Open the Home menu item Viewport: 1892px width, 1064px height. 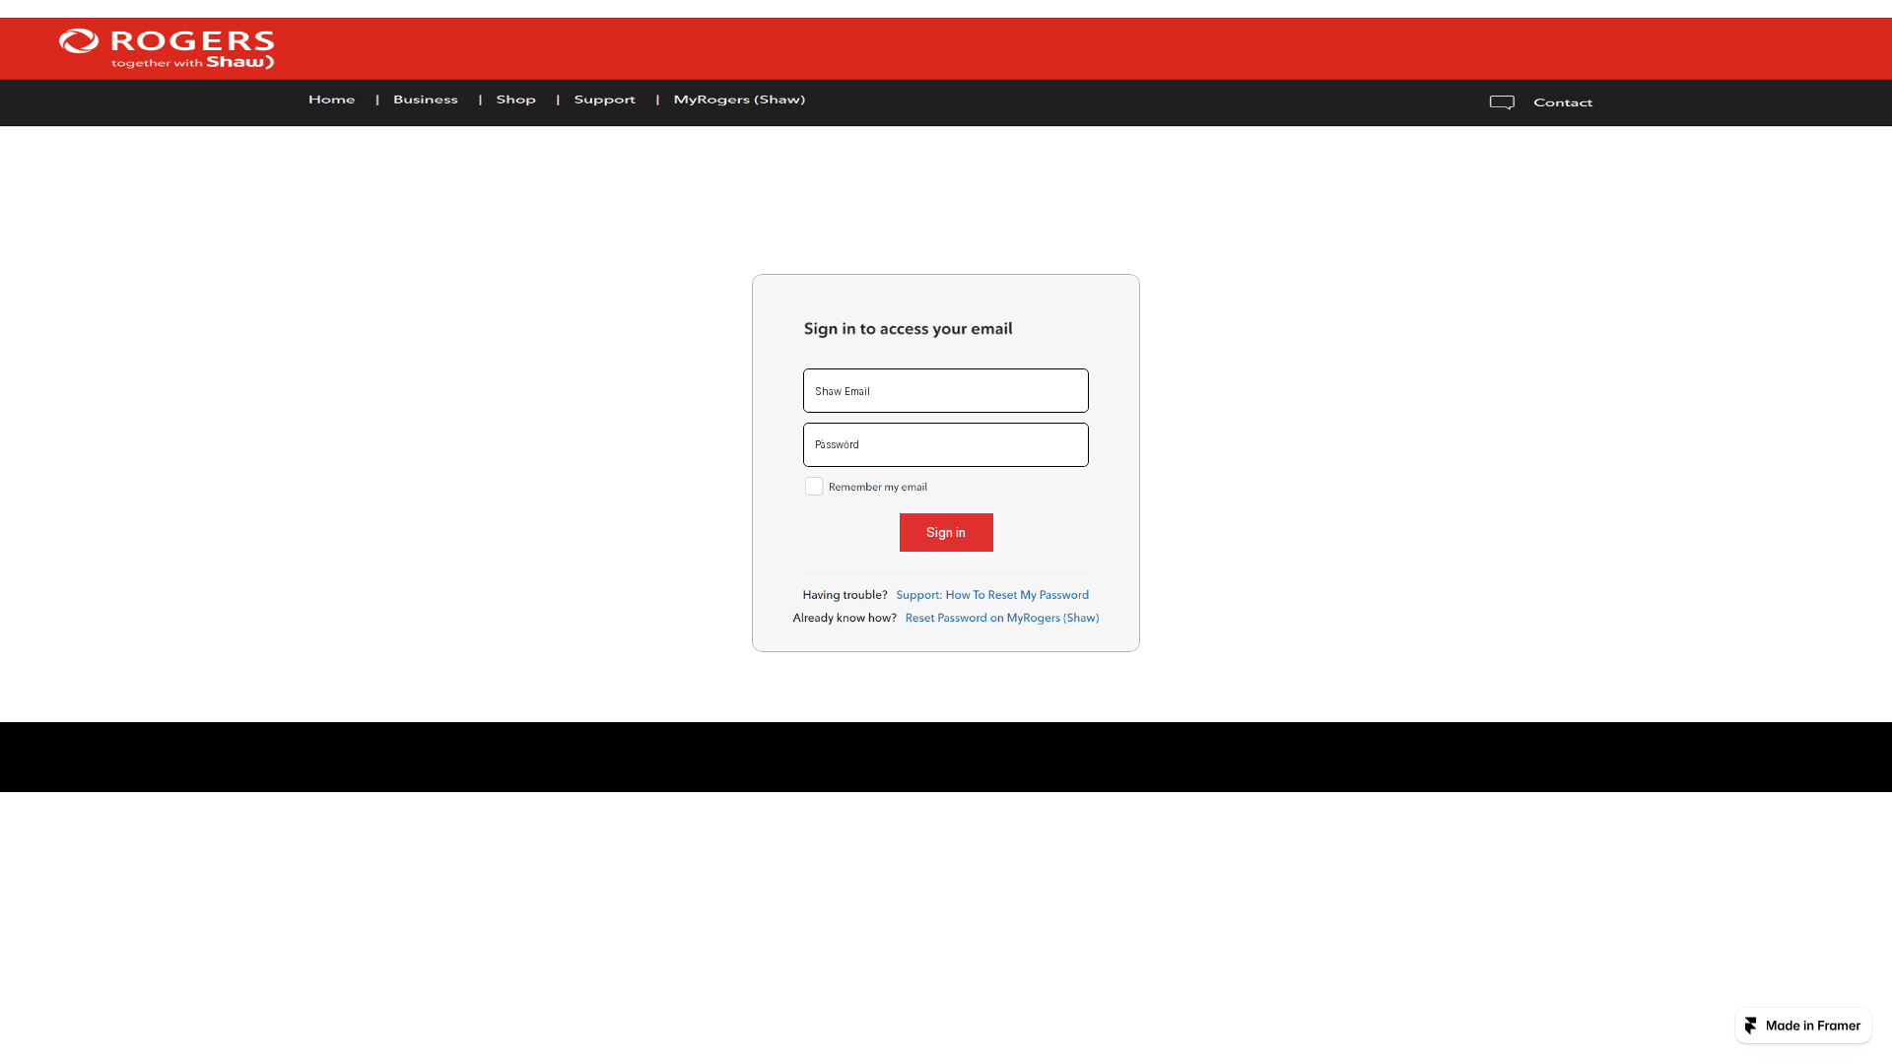click(331, 100)
